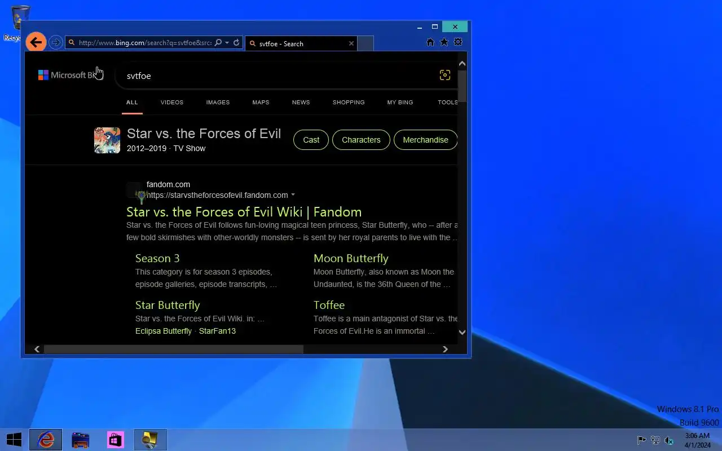Screen dimensions: 722x451
Task: Switch to the IMAGES tab
Action: click(218, 103)
